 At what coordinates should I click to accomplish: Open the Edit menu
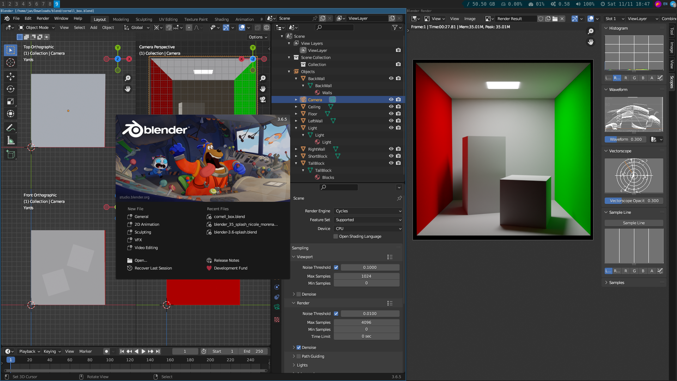click(28, 18)
